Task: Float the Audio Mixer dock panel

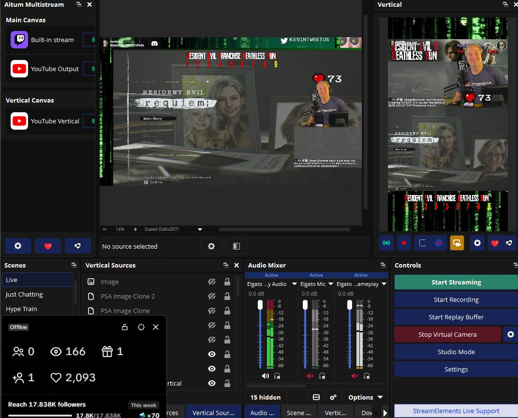Action: [383, 265]
